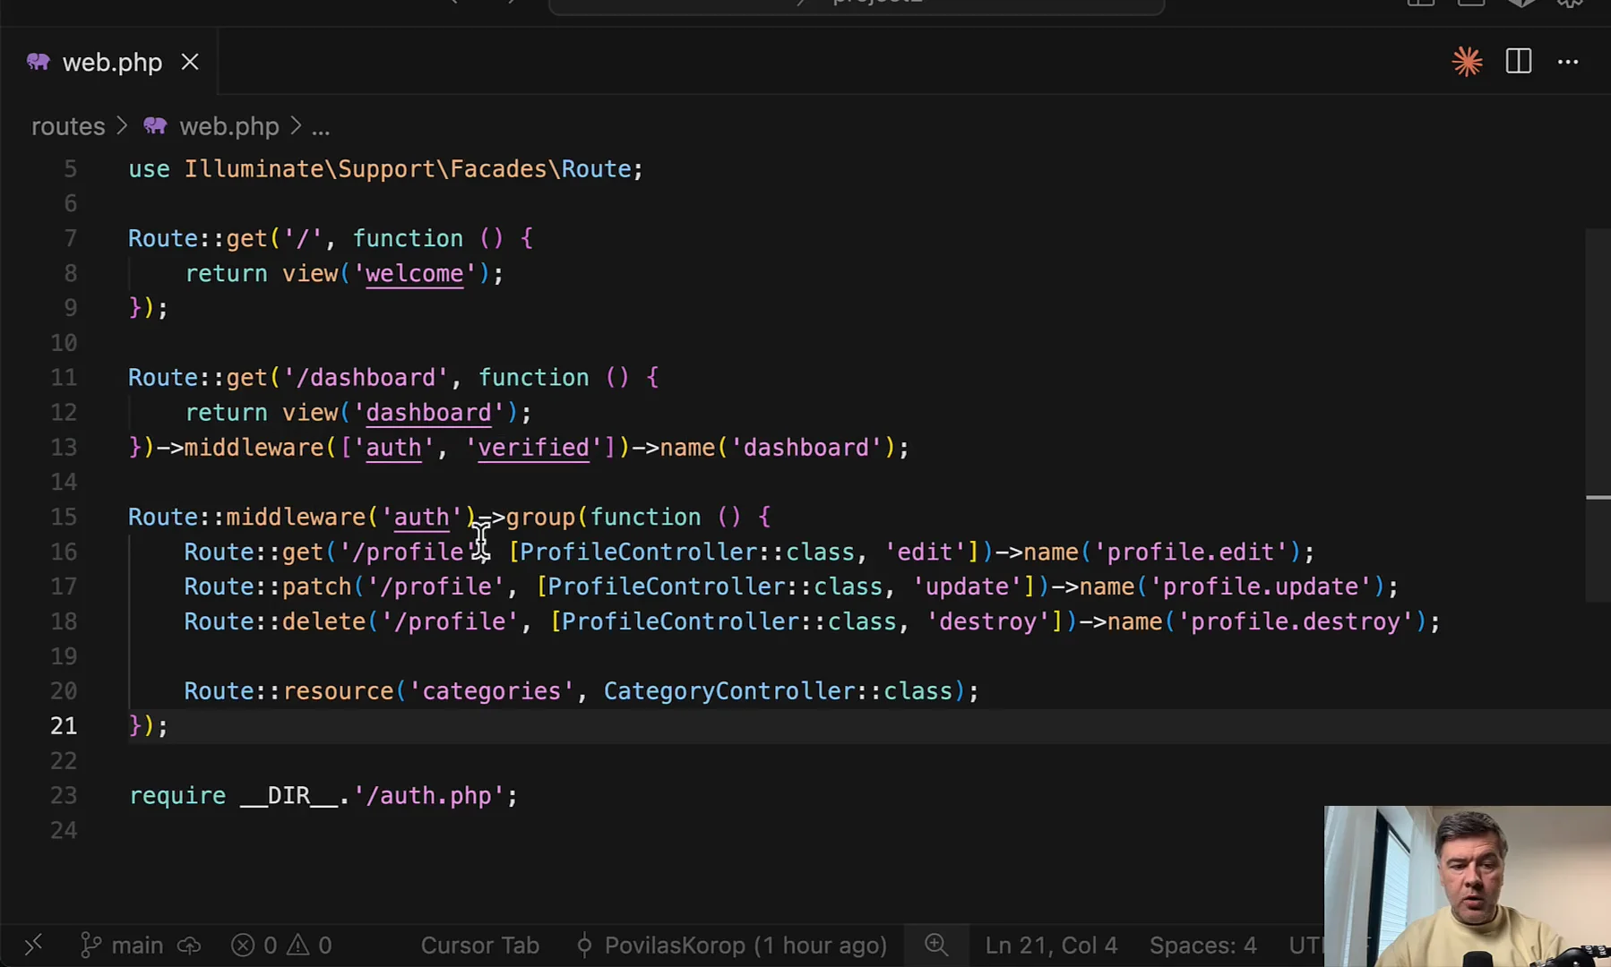Select the web.php tab
Image resolution: width=1611 pixels, height=967 pixels.
coord(112,62)
